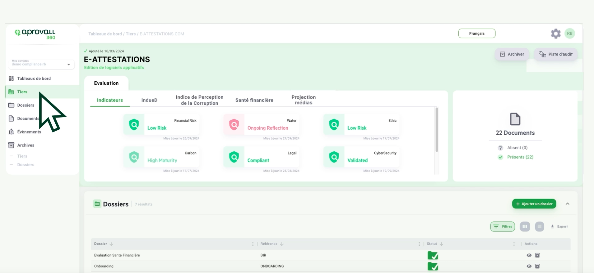This screenshot has width=594, height=273.
Task: Open Dossier column options menu
Action: [253, 244]
